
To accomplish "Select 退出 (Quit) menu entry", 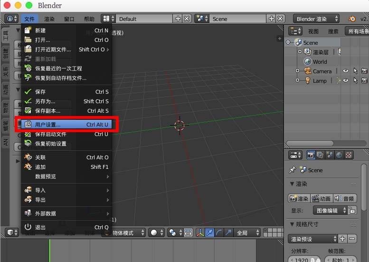I will pos(66,227).
